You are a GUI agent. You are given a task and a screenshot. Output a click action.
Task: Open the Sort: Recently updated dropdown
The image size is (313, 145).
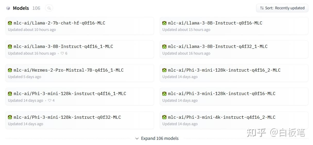click(282, 8)
